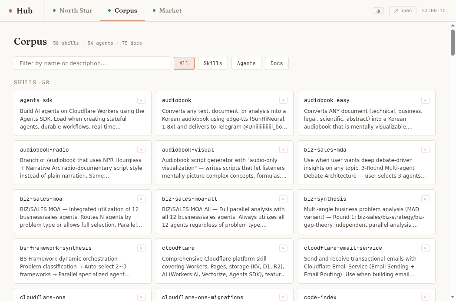
Task: Remove the cloudflare skill with its x icon
Action: coord(283,248)
